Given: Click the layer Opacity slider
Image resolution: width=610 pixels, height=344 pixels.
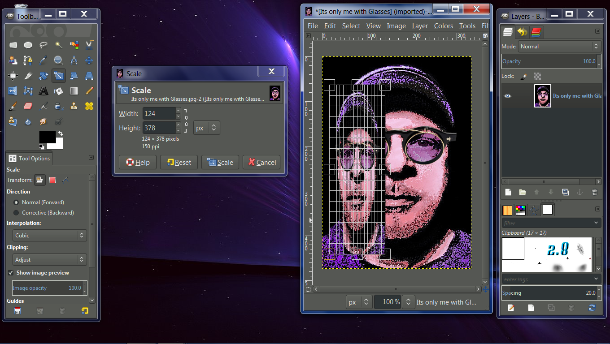Looking at the screenshot, I should tap(551, 61).
